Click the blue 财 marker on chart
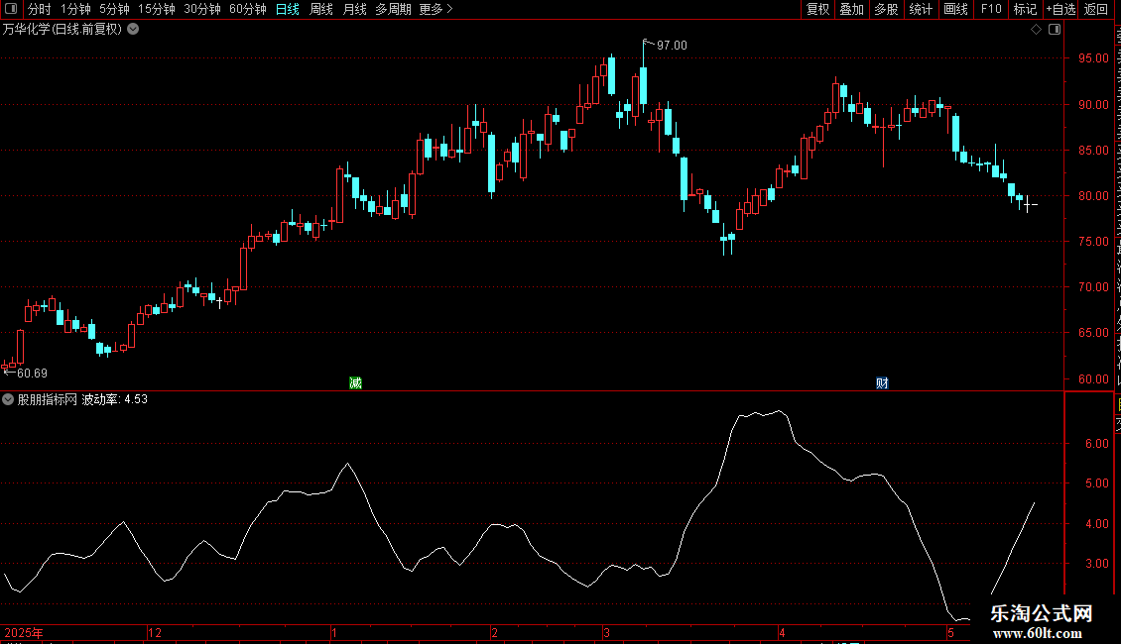 coord(882,382)
